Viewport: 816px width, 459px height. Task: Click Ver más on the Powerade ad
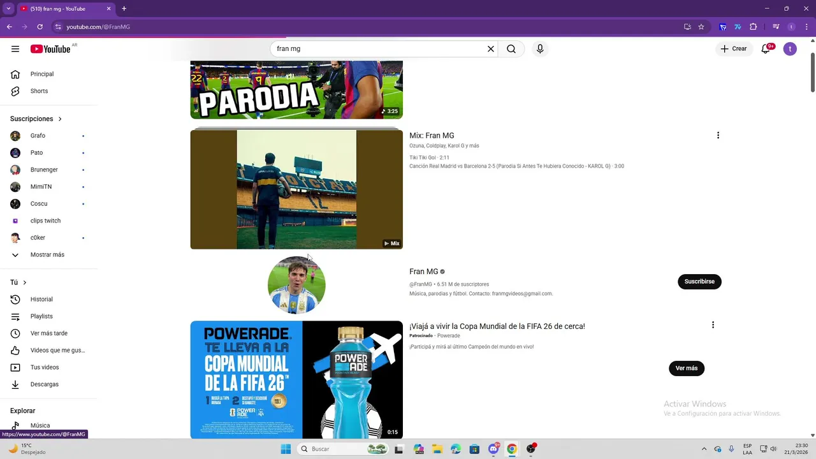pos(687,368)
